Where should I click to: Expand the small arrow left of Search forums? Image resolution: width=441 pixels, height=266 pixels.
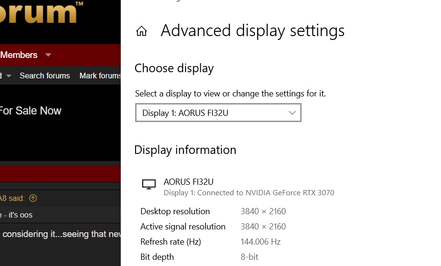(x=9, y=76)
